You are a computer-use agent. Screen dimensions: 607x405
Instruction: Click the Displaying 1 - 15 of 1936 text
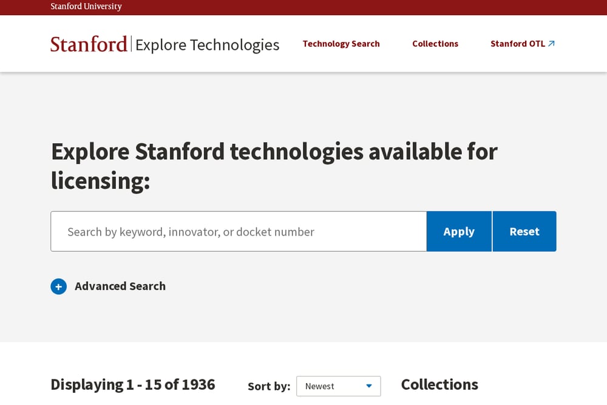(133, 384)
